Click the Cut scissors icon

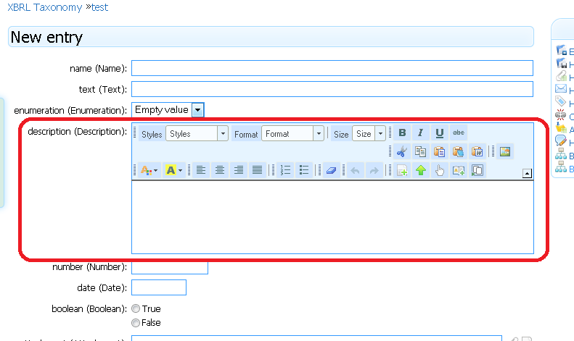tap(402, 151)
